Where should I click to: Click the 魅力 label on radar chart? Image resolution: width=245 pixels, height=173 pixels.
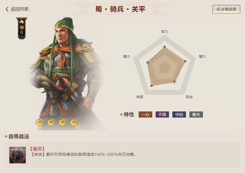click(x=202, y=56)
